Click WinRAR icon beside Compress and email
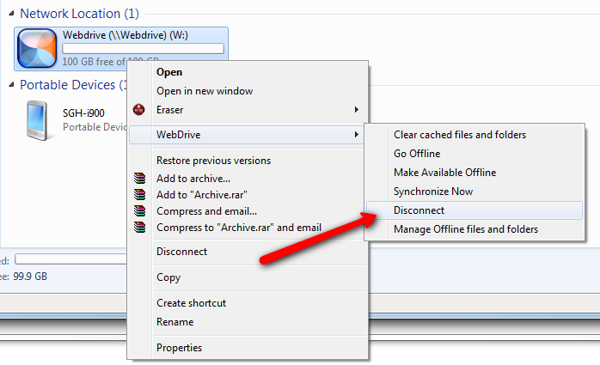This screenshot has width=600, height=365. click(140, 211)
